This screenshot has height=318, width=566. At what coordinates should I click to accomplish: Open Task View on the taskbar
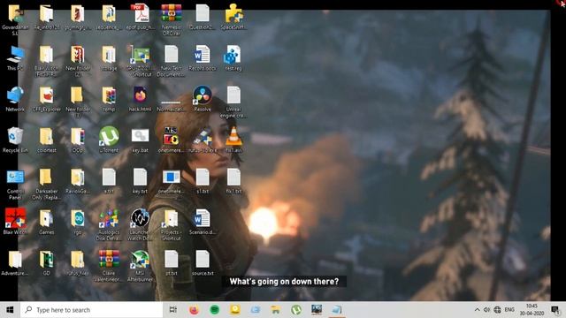pos(173,310)
